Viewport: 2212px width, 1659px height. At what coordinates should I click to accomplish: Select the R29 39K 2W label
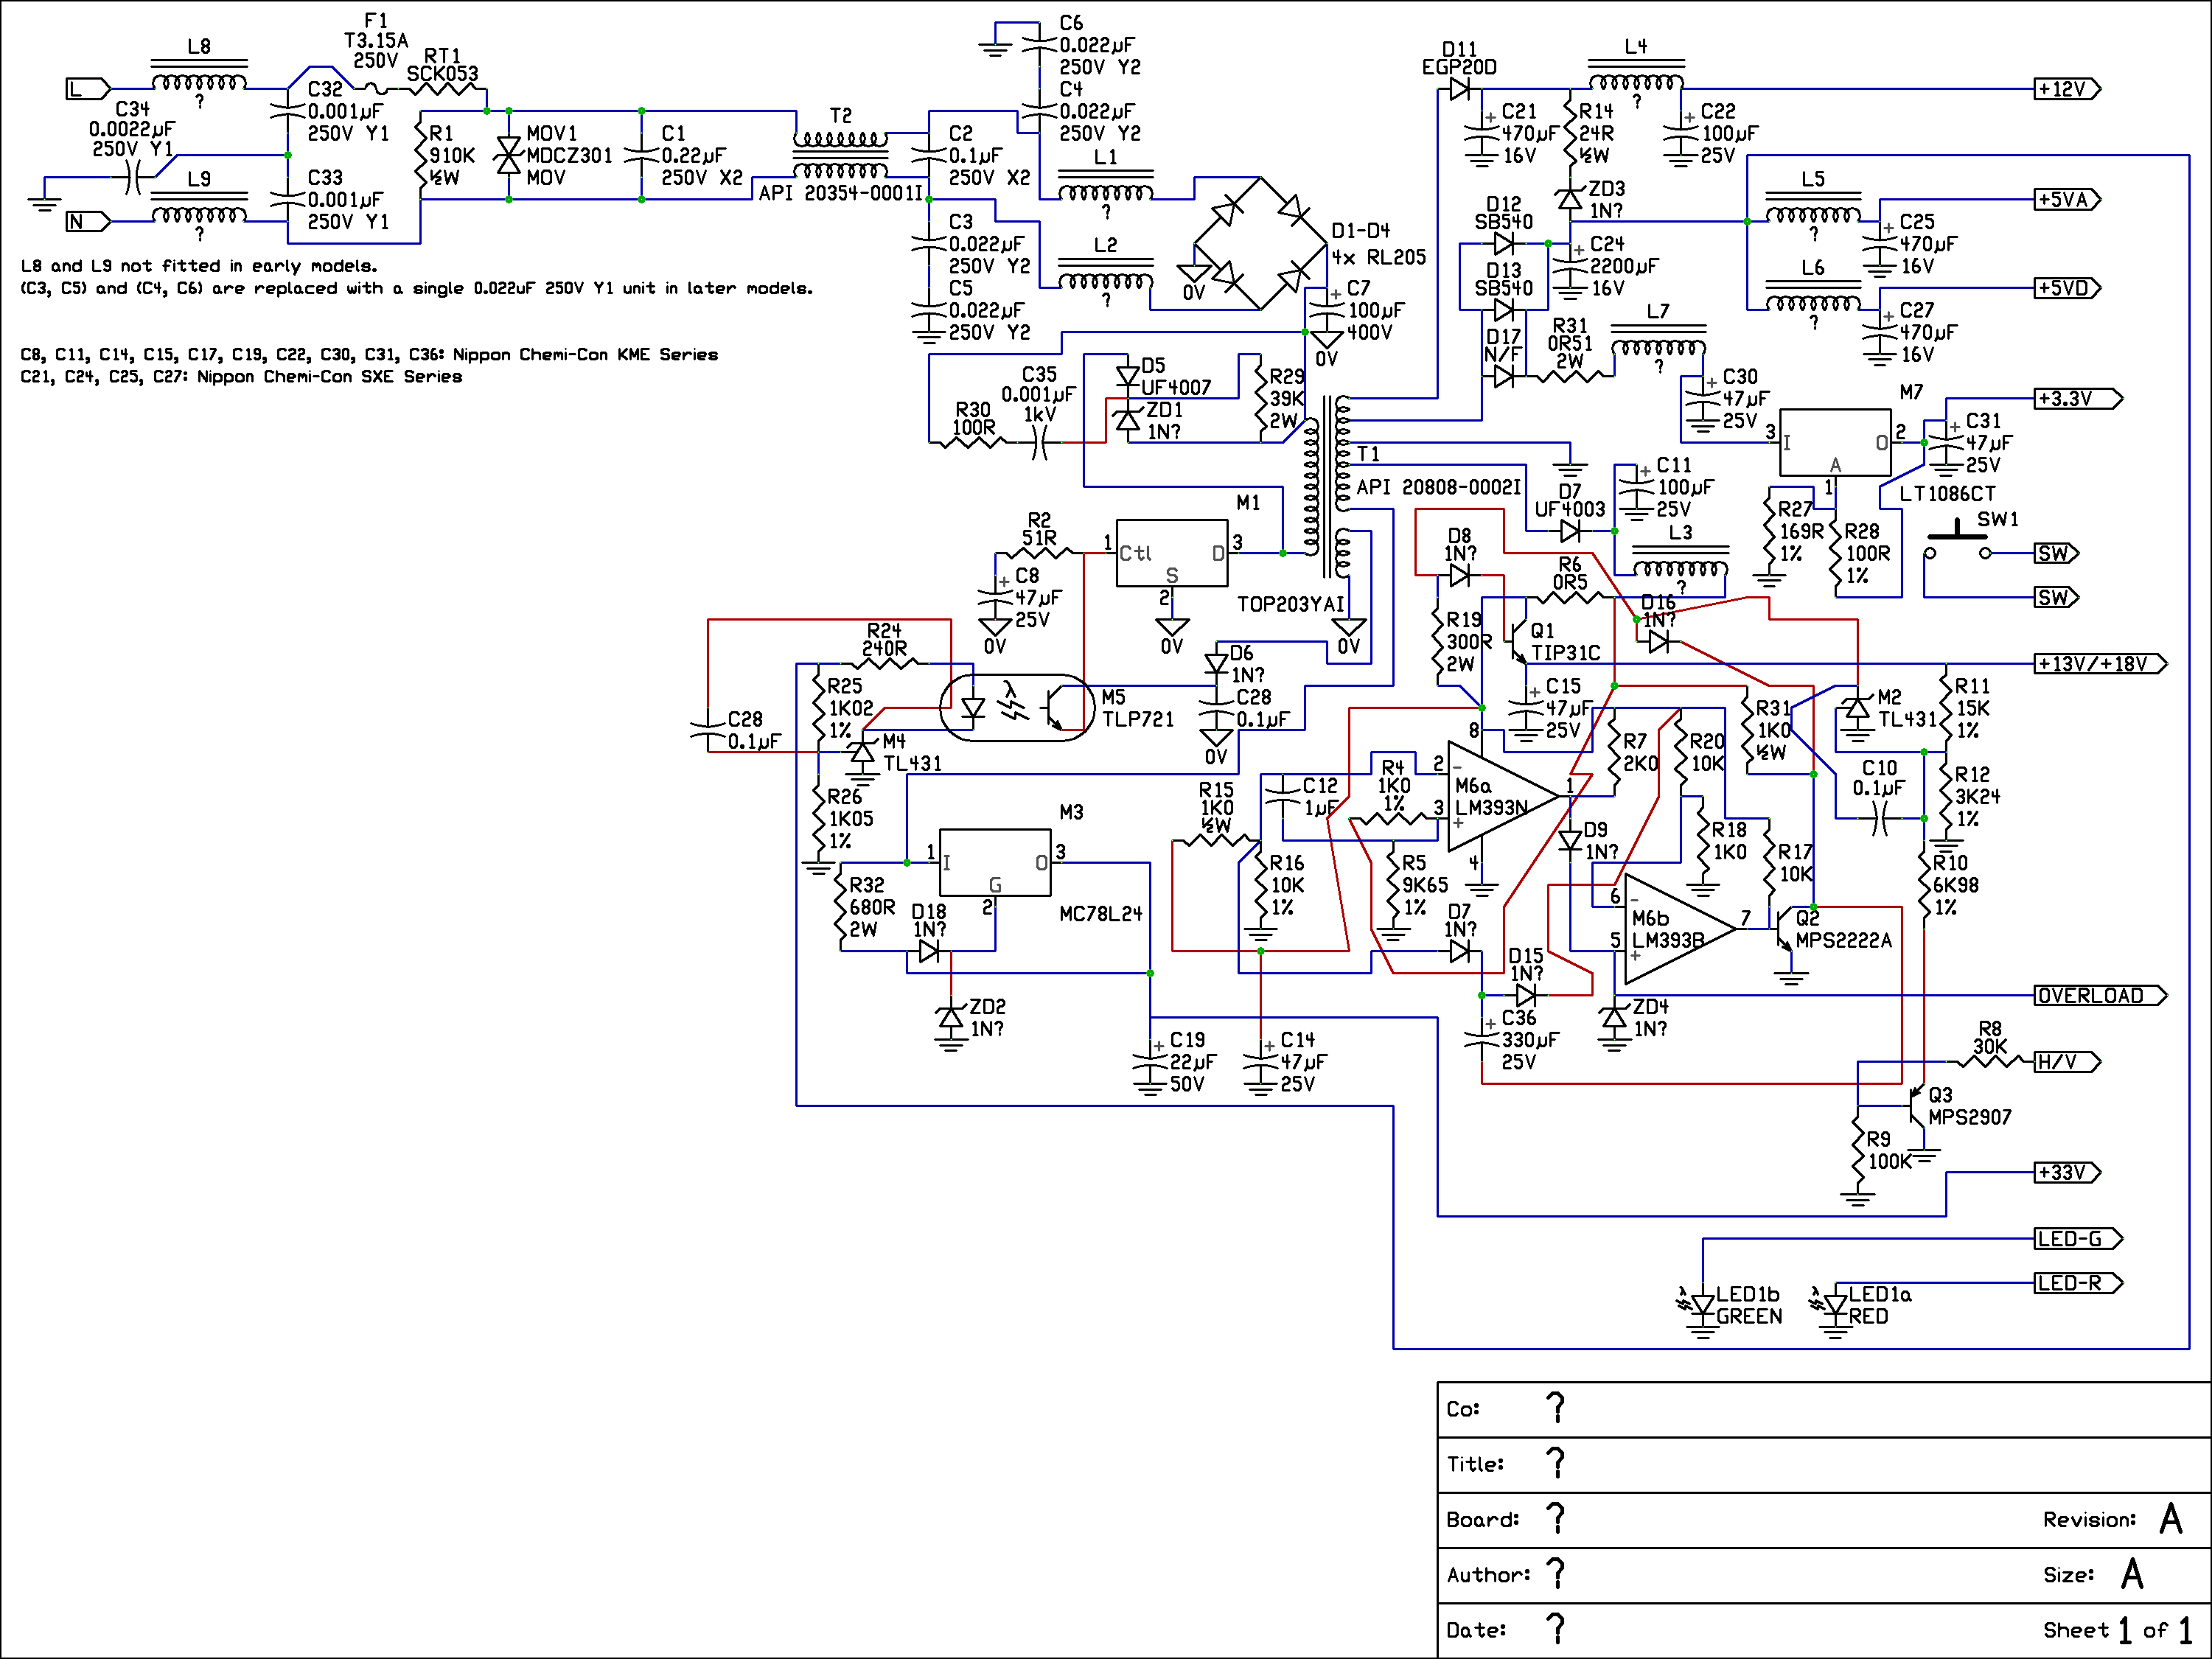(1287, 398)
